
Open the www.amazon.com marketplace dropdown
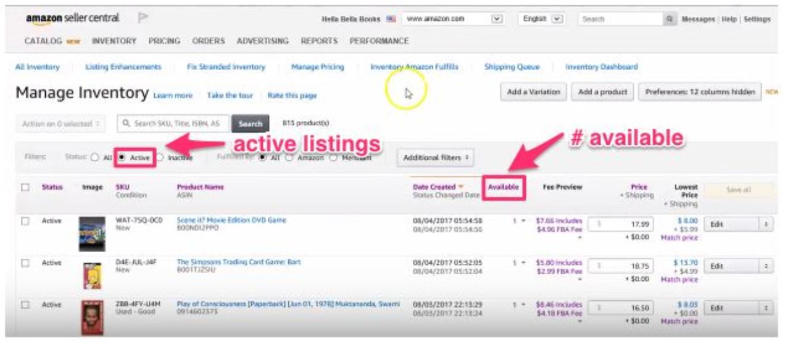[453, 19]
